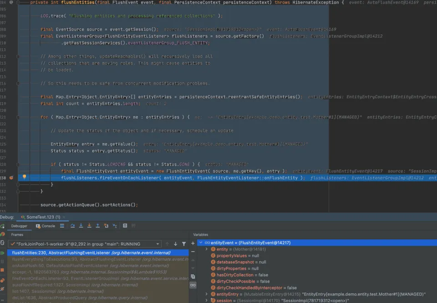The height and width of the screenshot is (303, 437).
Task: Click the override marker on line 284
Action: [11, 2]
